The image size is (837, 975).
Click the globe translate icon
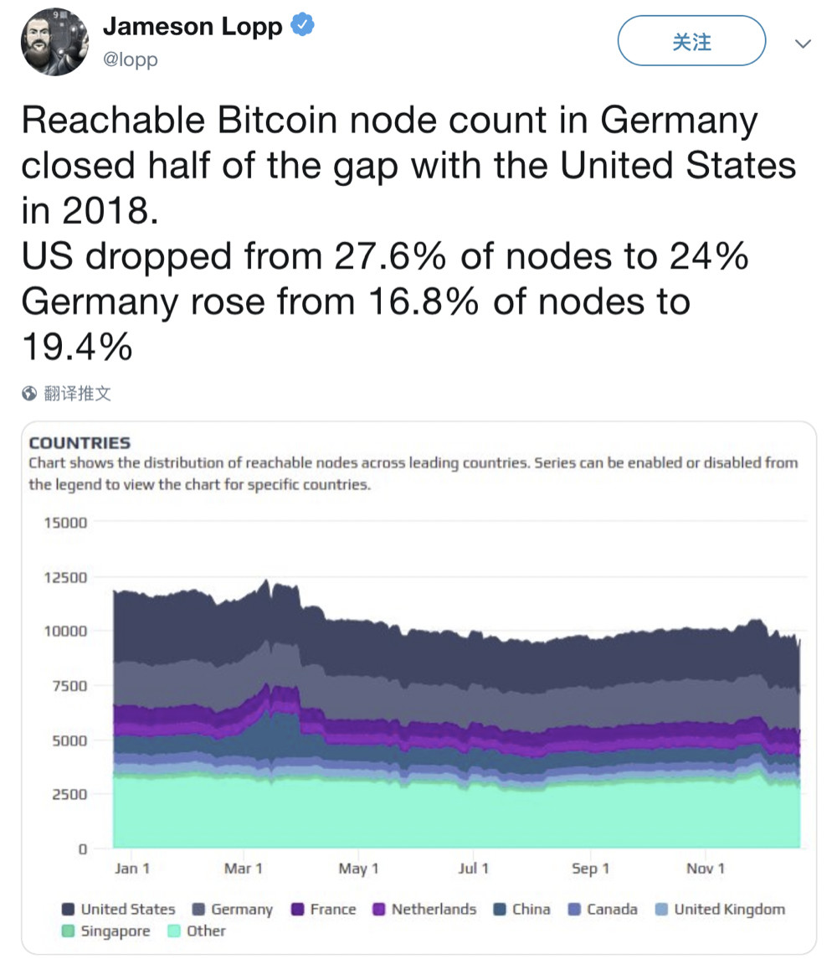click(x=29, y=393)
